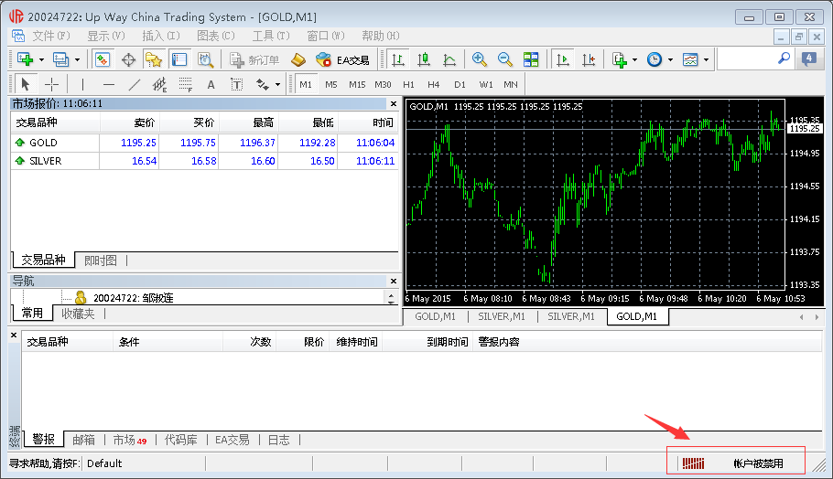
Task: Switch to the 收藏夹 favorites tab
Action: 78,314
